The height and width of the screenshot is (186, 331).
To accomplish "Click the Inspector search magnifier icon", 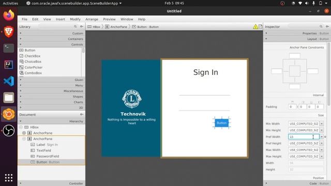I will (321, 26).
